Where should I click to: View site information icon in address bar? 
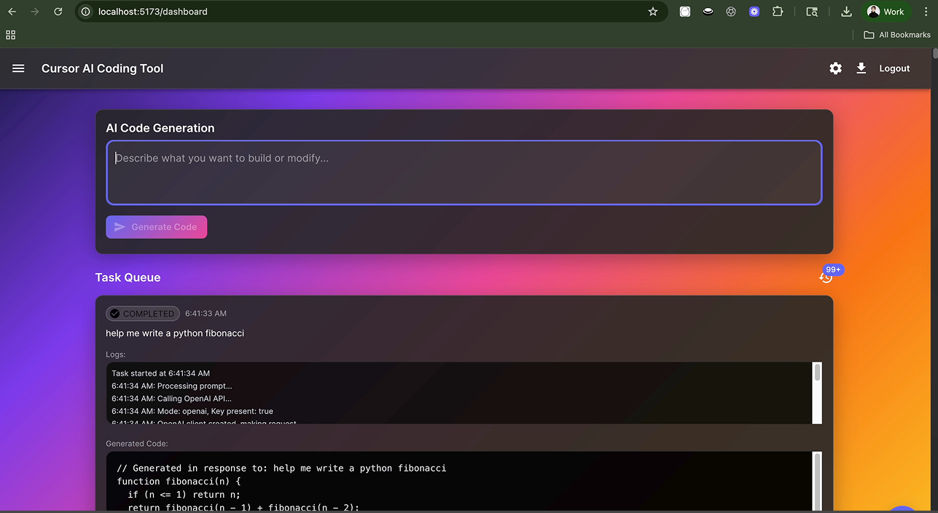tap(86, 12)
